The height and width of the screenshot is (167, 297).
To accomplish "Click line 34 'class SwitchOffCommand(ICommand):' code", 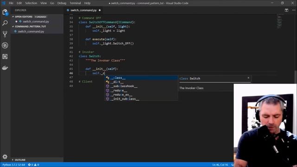I will click(x=107, y=22).
